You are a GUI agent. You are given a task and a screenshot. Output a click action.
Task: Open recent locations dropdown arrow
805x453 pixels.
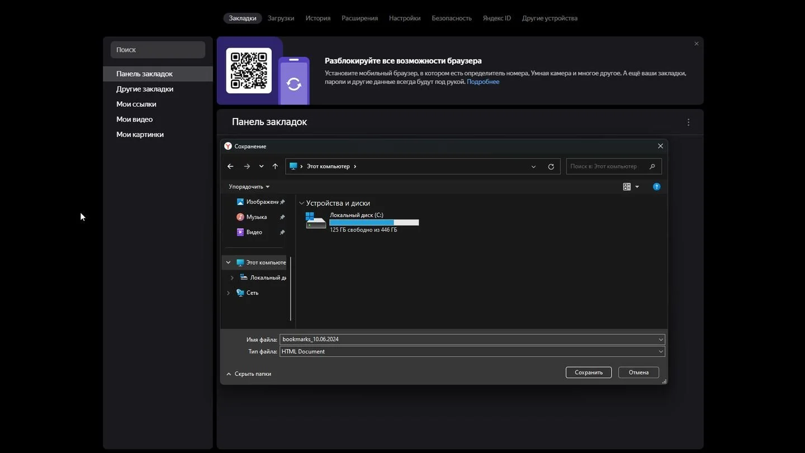tap(261, 166)
